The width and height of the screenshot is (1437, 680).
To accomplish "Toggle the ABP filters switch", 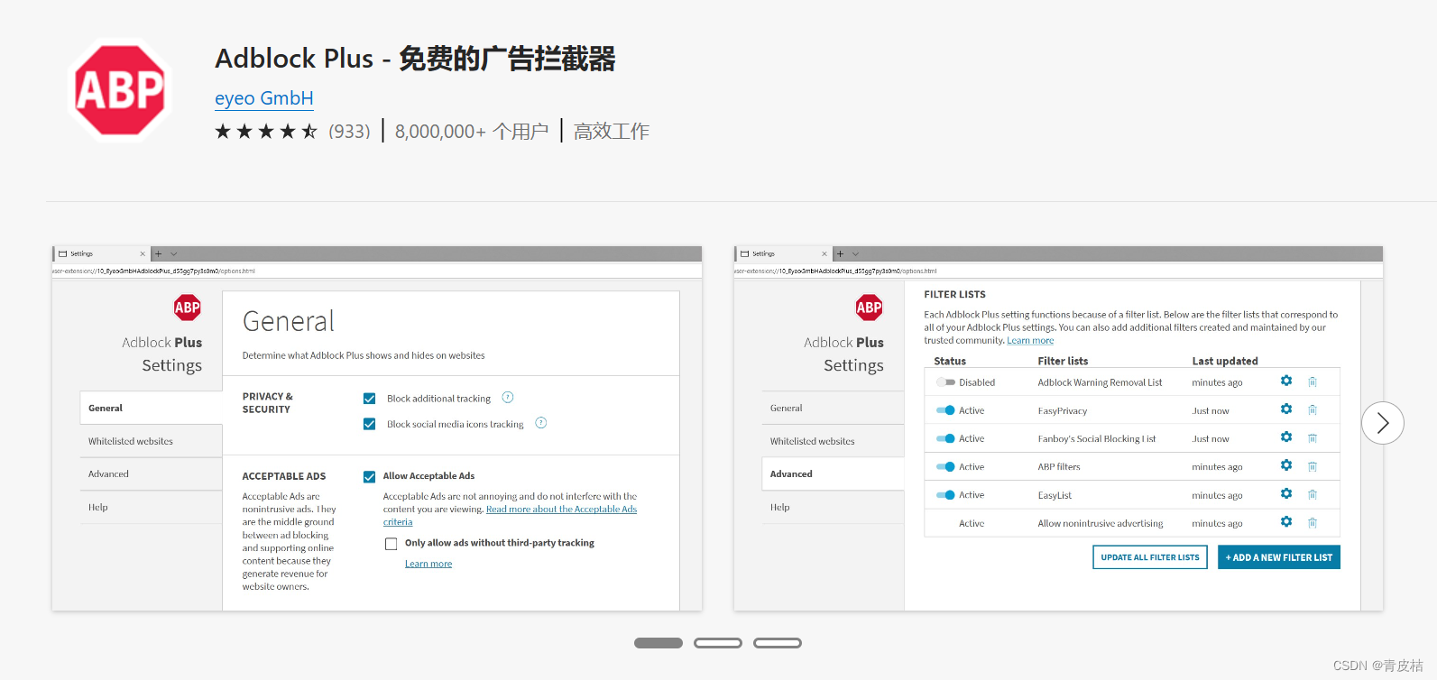I will [x=945, y=467].
